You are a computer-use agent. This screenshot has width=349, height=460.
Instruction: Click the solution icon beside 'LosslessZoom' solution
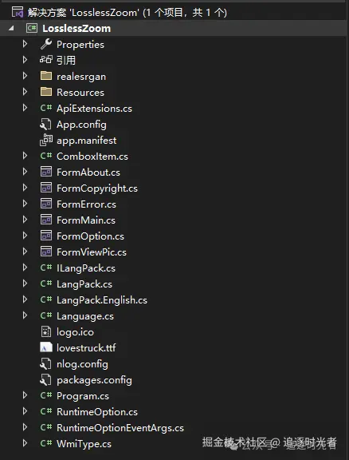tap(18, 13)
